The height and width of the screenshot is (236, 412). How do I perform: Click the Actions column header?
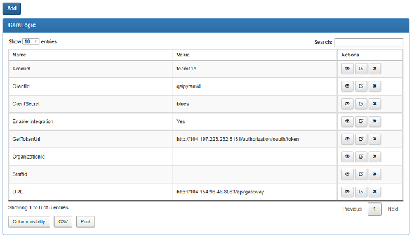click(370, 55)
